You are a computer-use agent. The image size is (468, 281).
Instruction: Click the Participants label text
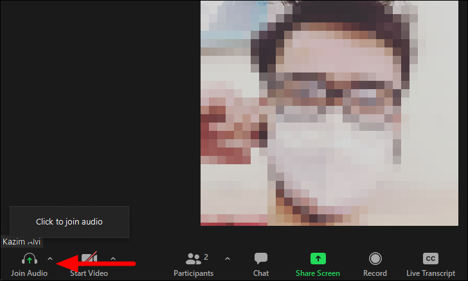[194, 273]
